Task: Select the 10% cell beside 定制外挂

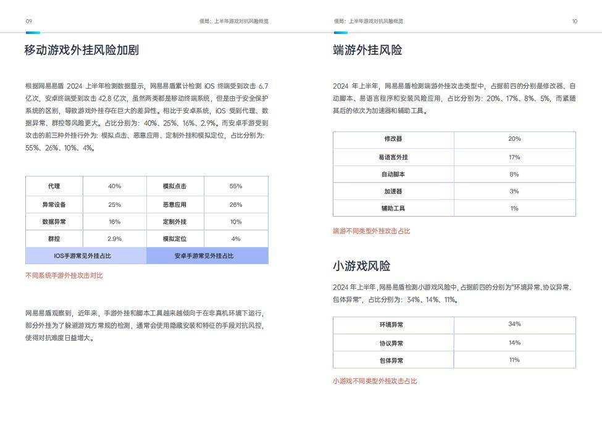Action: click(236, 222)
